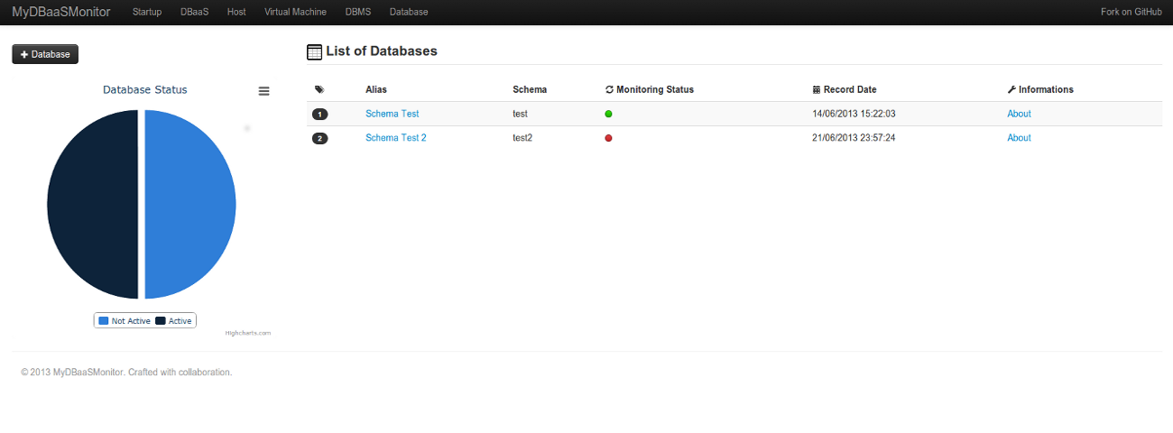
Task: Click the add Database button
Action: [45, 54]
